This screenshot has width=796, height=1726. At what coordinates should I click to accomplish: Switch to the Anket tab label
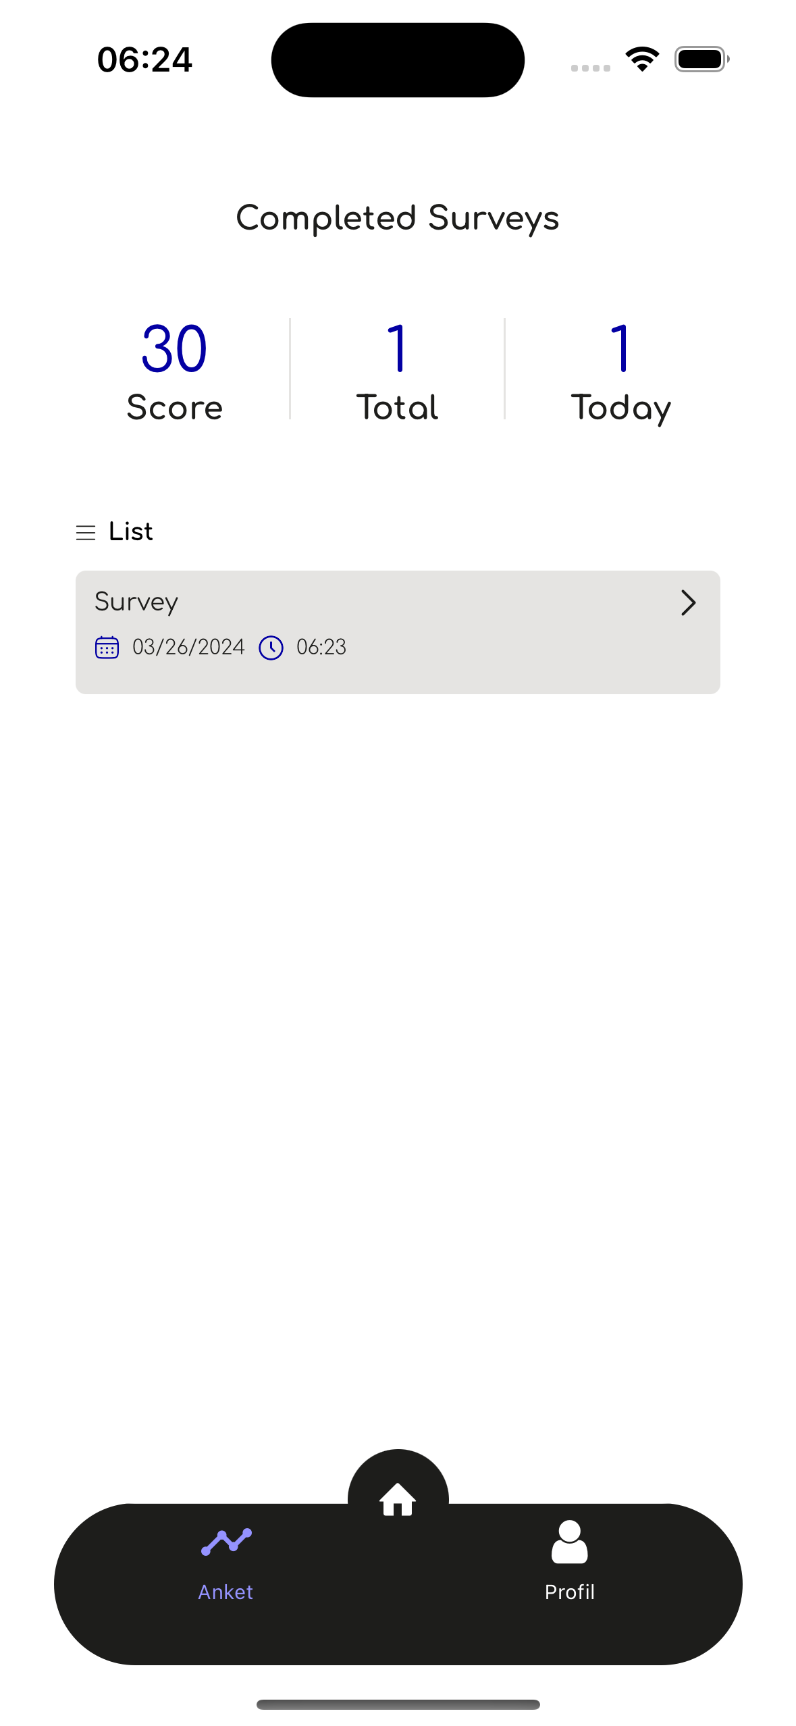click(x=225, y=1592)
